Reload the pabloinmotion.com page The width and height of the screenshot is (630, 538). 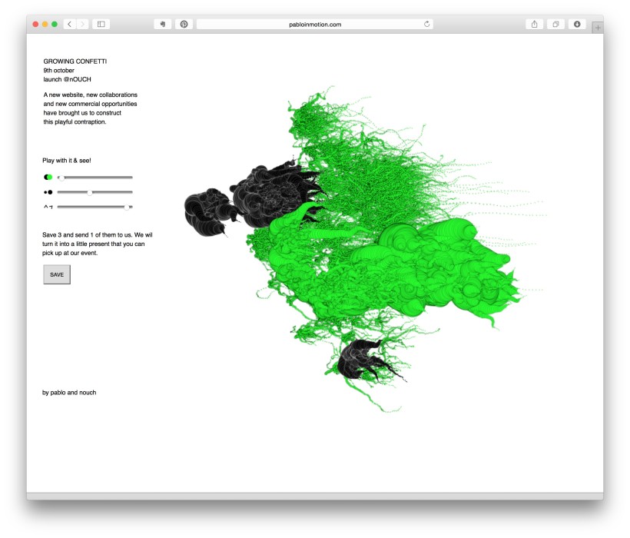point(427,25)
